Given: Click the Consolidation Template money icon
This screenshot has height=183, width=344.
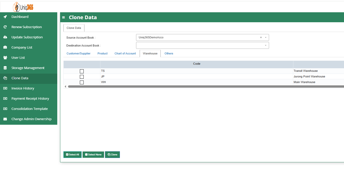Looking at the screenshot, I should click(x=5, y=109).
